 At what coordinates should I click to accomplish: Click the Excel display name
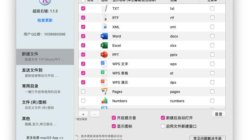(x=117, y=45)
